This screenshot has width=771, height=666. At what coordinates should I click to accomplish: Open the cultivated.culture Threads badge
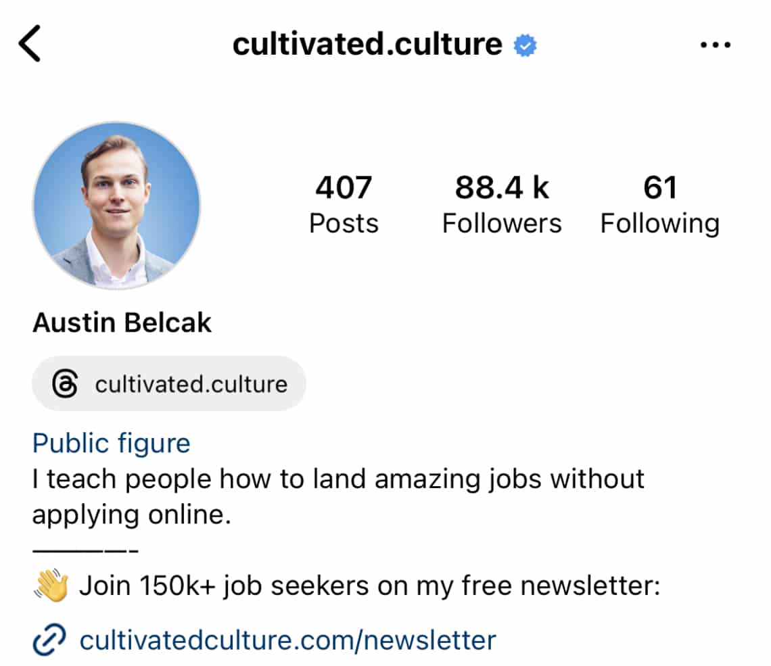pyautogui.click(x=169, y=383)
